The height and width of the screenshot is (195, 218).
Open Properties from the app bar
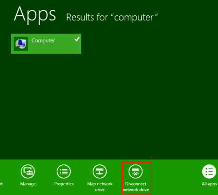[x=64, y=171]
